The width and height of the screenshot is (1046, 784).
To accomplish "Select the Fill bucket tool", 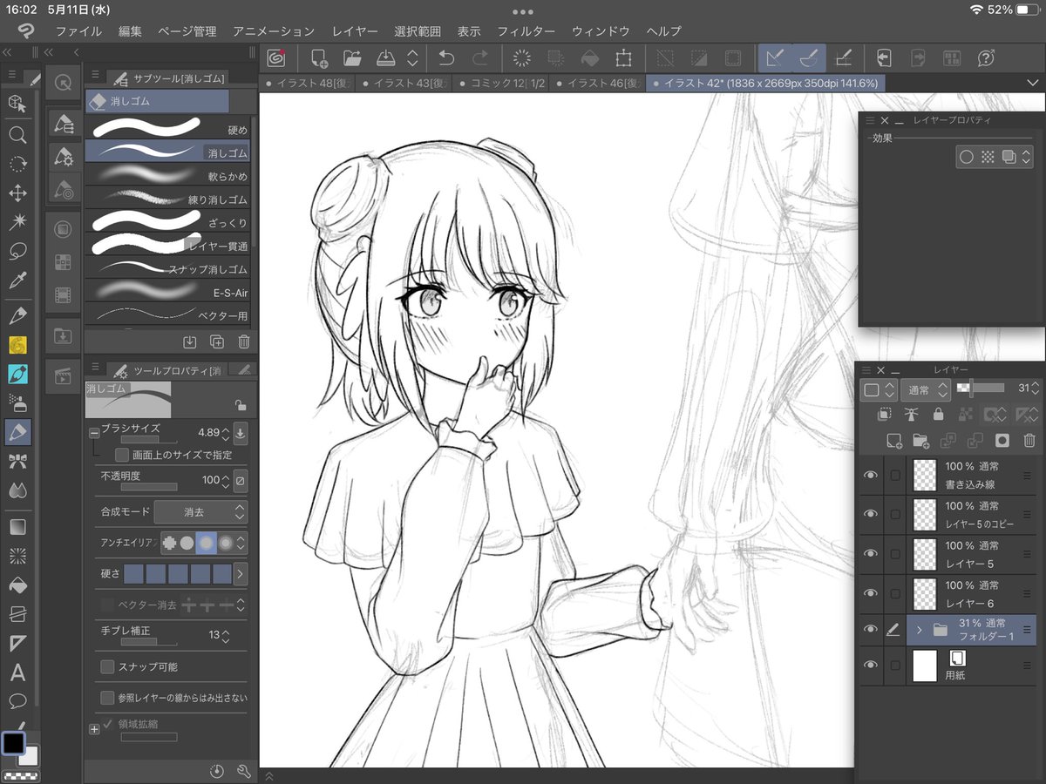I will tap(17, 585).
